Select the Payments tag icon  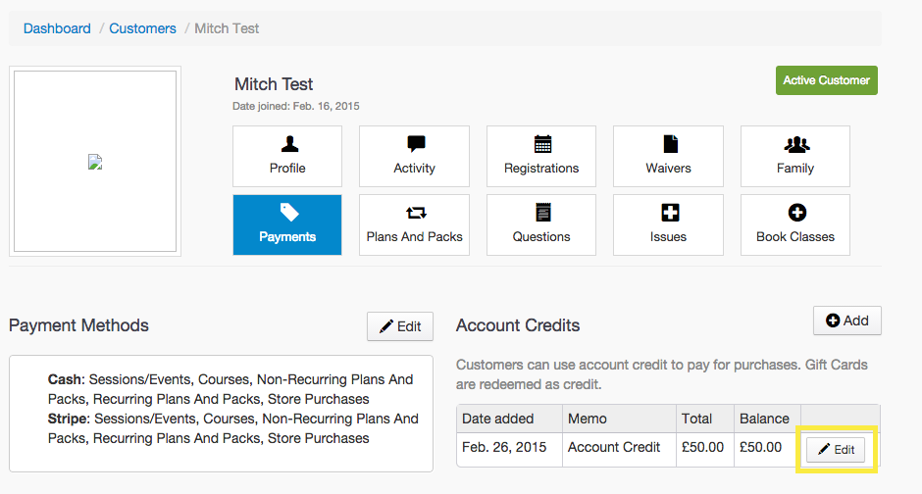288,212
